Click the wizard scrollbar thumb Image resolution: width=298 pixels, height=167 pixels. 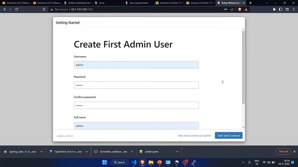(243, 67)
